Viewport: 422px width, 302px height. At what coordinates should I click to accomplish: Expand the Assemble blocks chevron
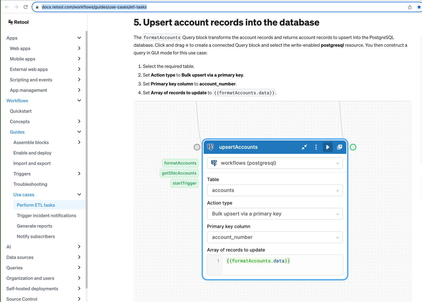(x=79, y=142)
